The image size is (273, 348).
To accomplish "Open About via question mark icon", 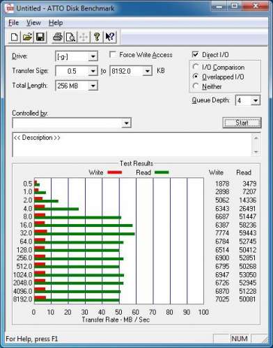I will click(x=97, y=37).
